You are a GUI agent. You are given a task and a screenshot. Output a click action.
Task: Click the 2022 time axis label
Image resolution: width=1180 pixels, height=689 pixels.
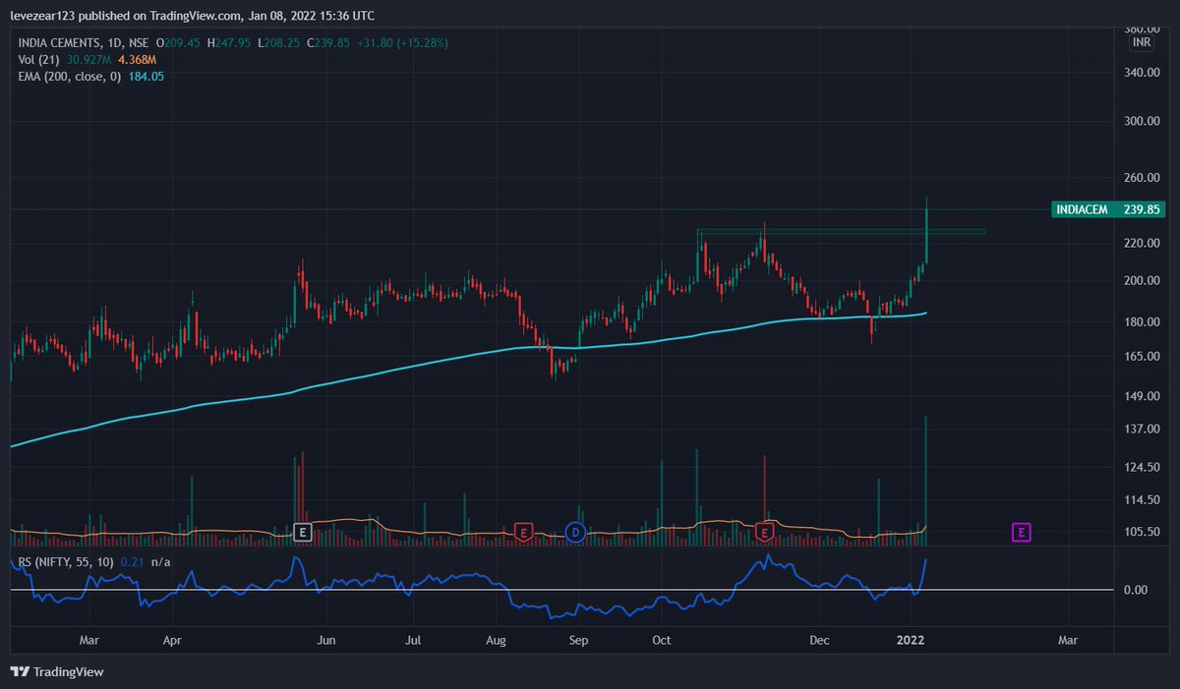912,641
